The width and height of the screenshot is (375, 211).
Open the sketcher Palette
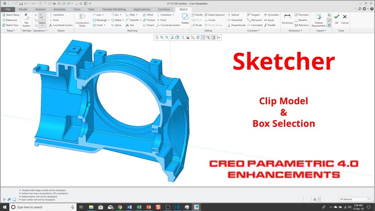pyautogui.click(x=185, y=19)
